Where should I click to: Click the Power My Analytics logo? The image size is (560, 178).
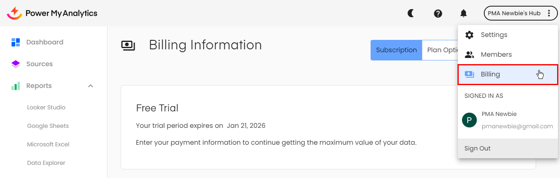[52, 13]
